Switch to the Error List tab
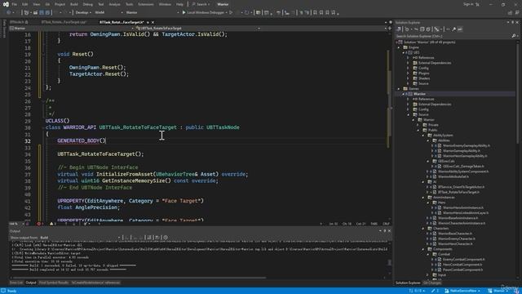 [16, 283]
